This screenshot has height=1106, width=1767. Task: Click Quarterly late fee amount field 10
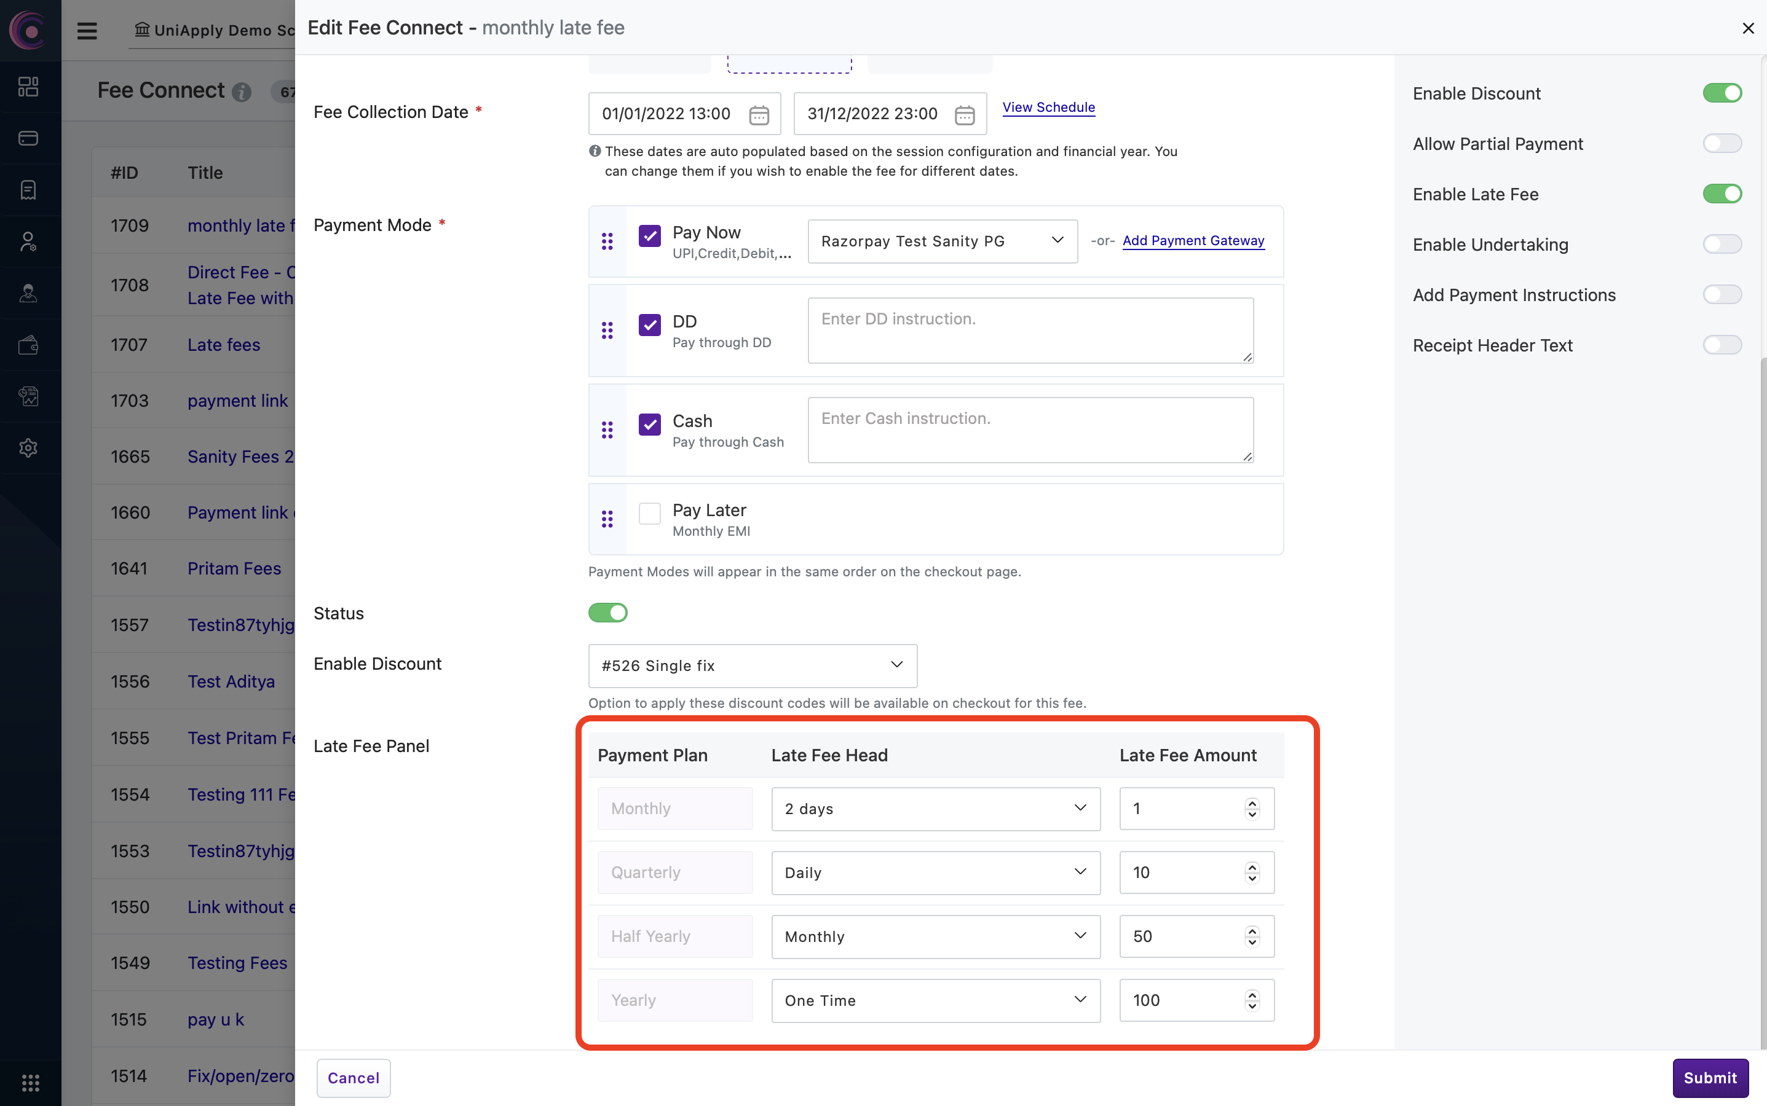[x=1197, y=873]
